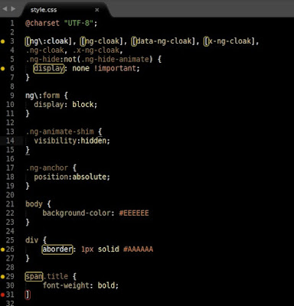294x306 pixels.
Task: Click yellow warning dot on line 26
Action: pyautogui.click(x=3, y=249)
